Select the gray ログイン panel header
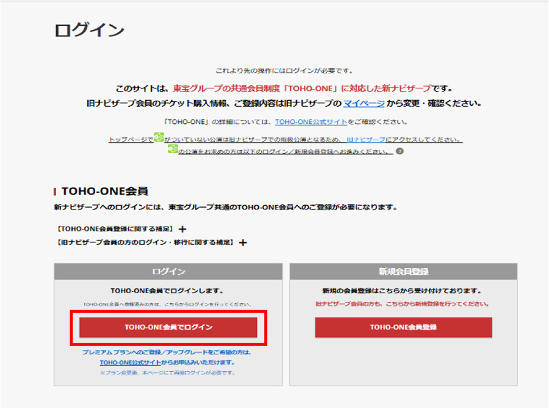549x408 pixels. pyautogui.click(x=168, y=271)
